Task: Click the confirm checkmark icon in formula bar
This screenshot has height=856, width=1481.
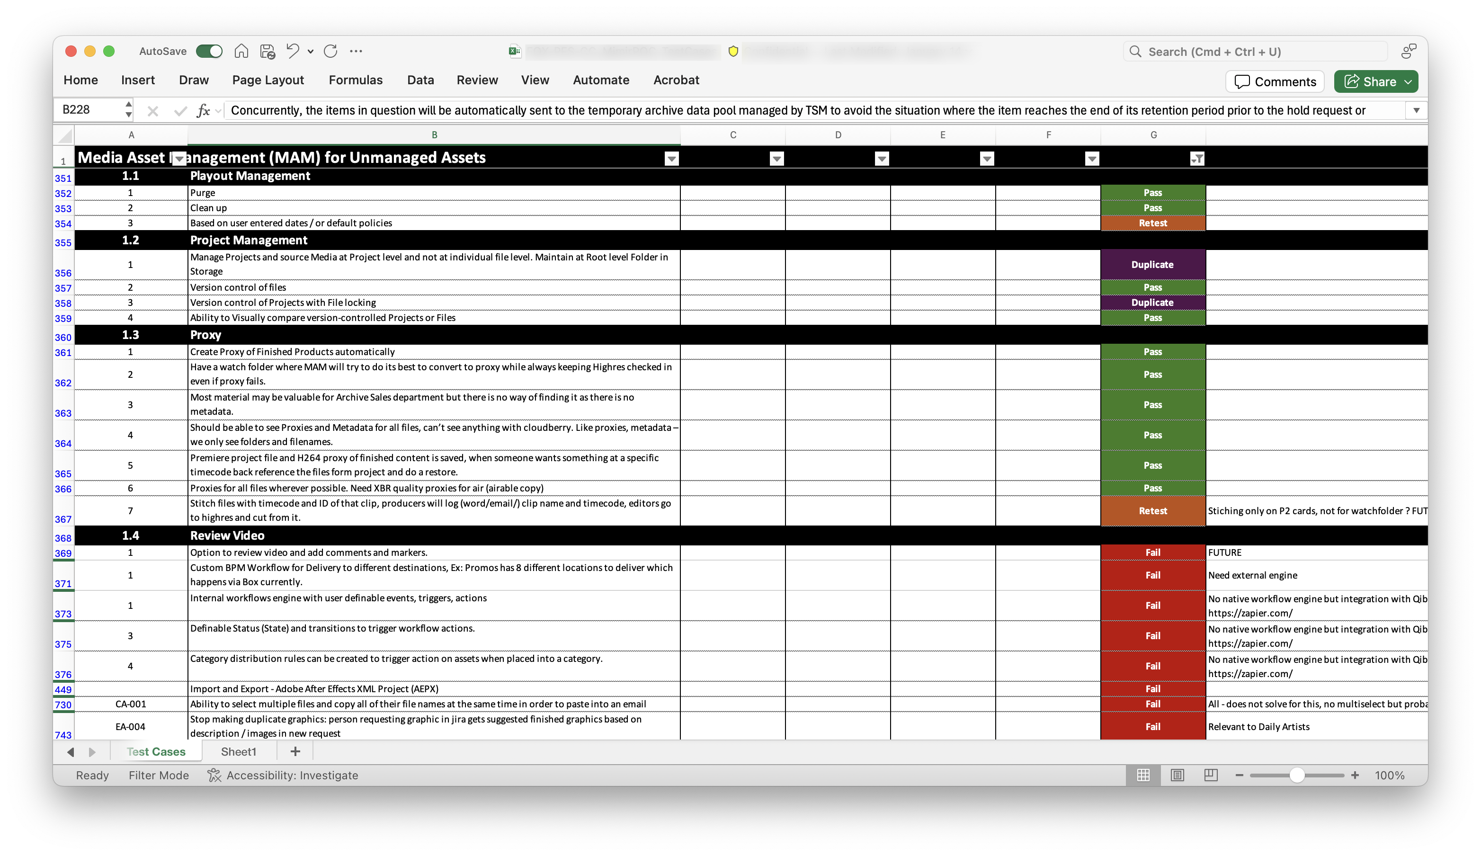Action: pos(180,110)
